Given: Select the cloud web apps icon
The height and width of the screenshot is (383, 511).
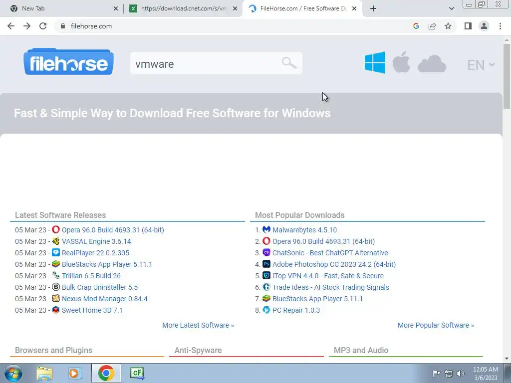Looking at the screenshot, I should [x=432, y=64].
